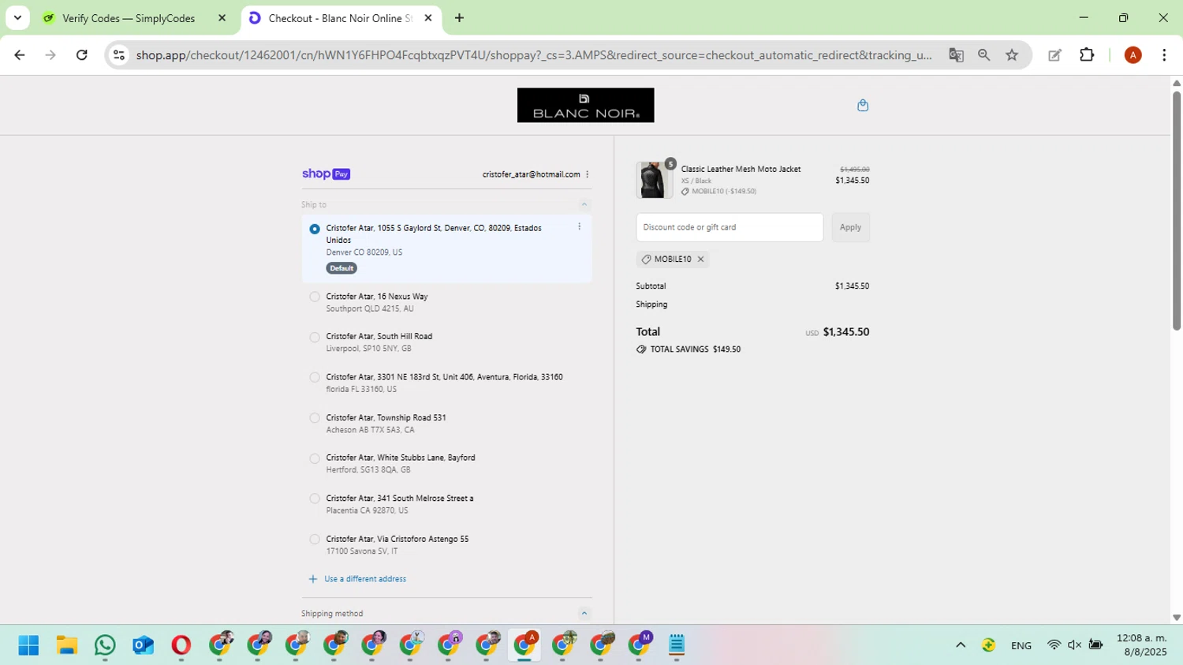Open the zoom magnifier in address bar
This screenshot has height=665, width=1183.
pyautogui.click(x=983, y=55)
